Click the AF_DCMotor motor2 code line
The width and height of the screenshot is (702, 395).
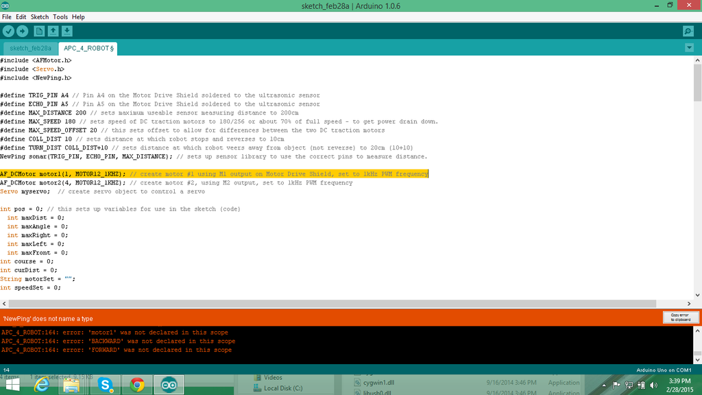tap(176, 182)
